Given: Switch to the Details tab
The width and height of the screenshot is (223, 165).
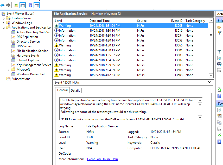Looking at the screenshot, I should (75, 90).
